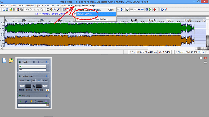Click the green checkmark in Master Section

pyautogui.click(x=20, y=102)
